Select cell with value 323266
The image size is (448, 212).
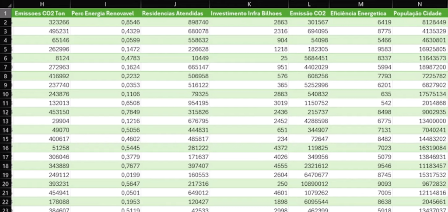(42, 22)
